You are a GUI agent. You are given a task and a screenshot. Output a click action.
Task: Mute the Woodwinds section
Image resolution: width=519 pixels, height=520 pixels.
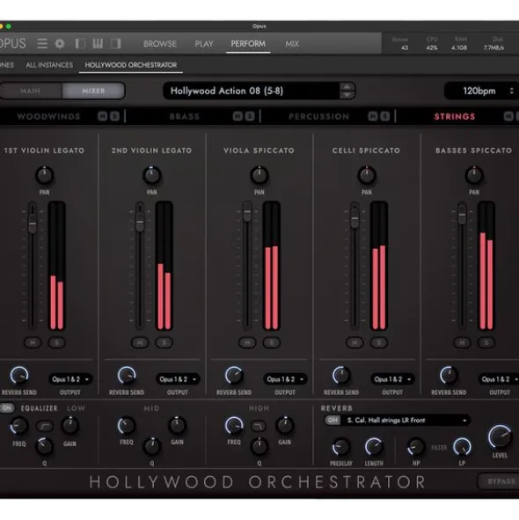[x=102, y=116]
